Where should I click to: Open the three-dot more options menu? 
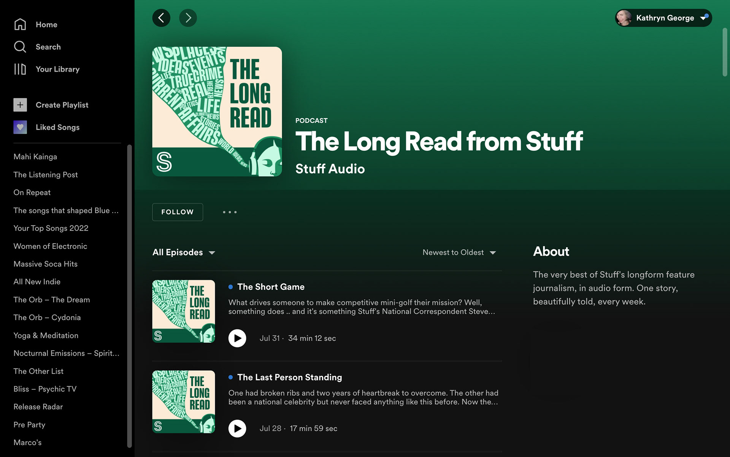pyautogui.click(x=230, y=212)
